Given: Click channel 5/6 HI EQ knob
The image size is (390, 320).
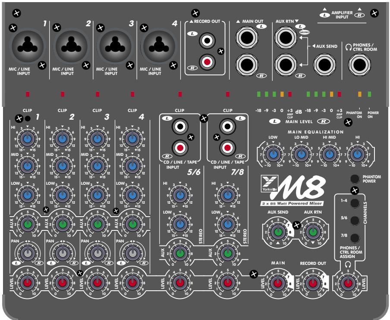Looking at the screenshot, I should [180, 195].
